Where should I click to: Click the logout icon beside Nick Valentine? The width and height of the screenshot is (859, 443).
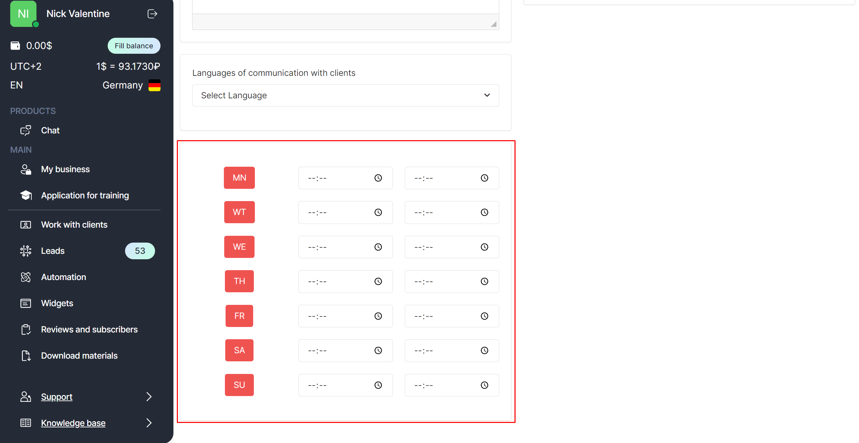point(152,14)
